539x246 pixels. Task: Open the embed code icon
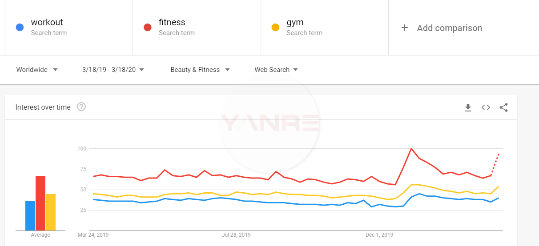[486, 107]
